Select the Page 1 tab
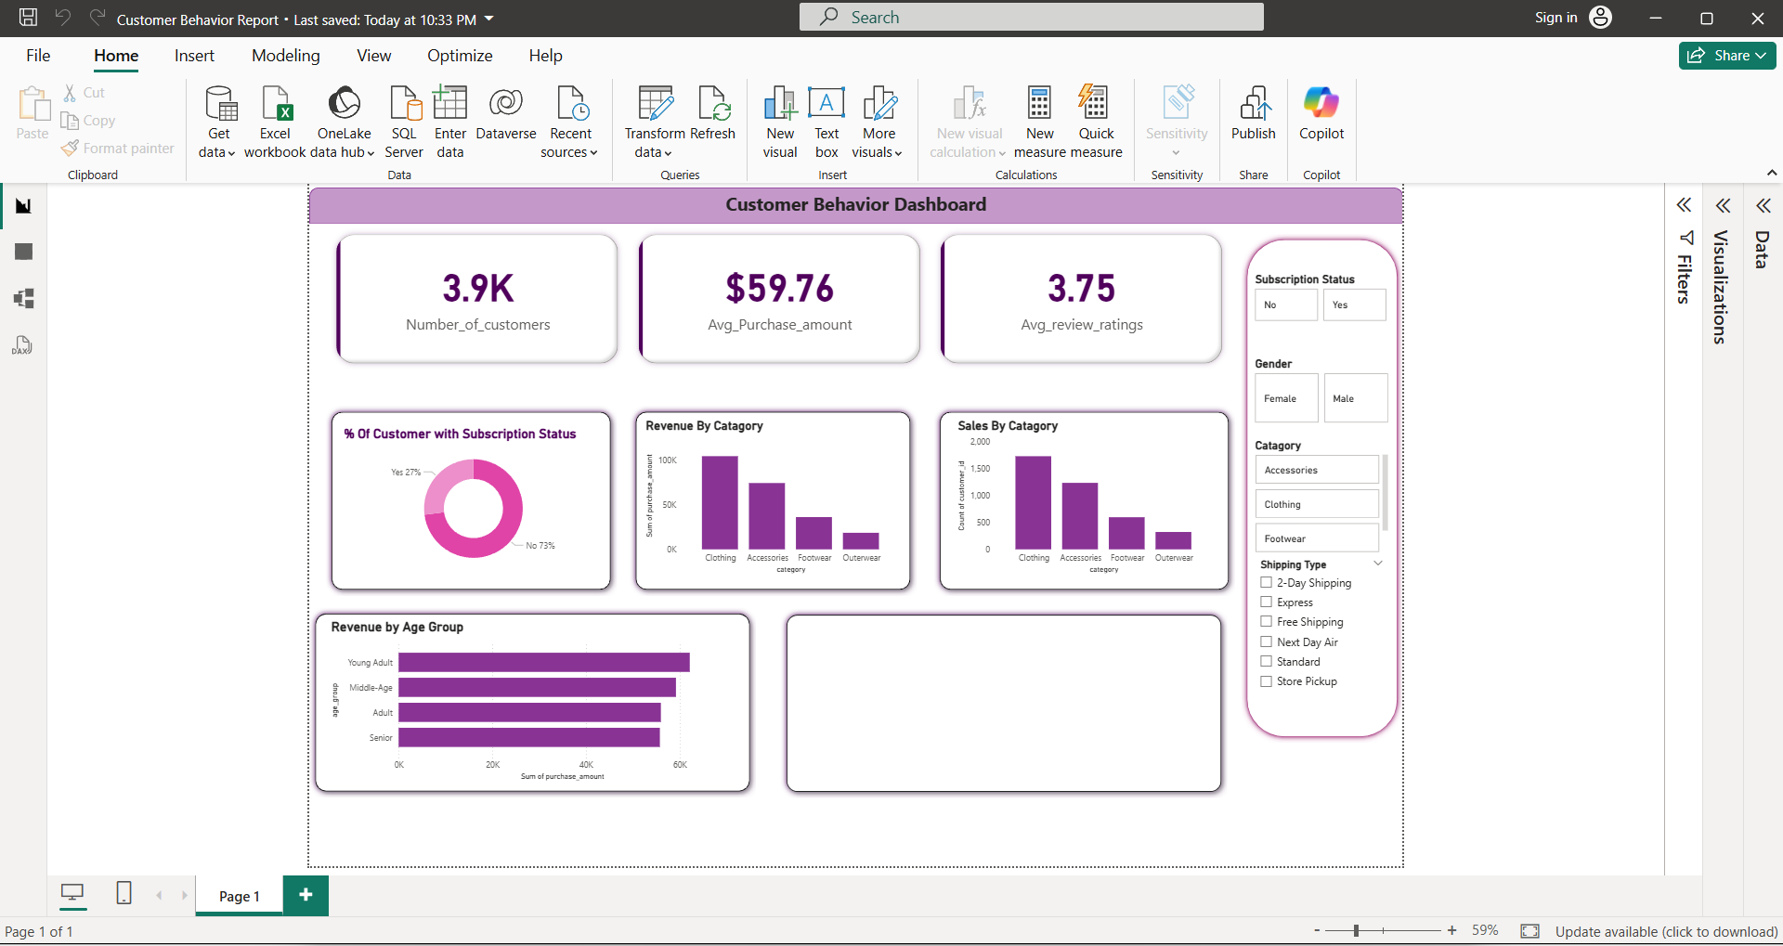Image resolution: width=1783 pixels, height=946 pixels. pos(240,896)
